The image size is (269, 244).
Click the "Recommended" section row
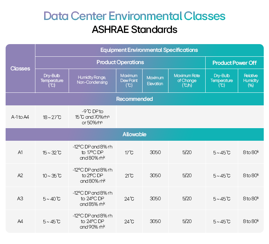pyautogui.click(x=134, y=99)
